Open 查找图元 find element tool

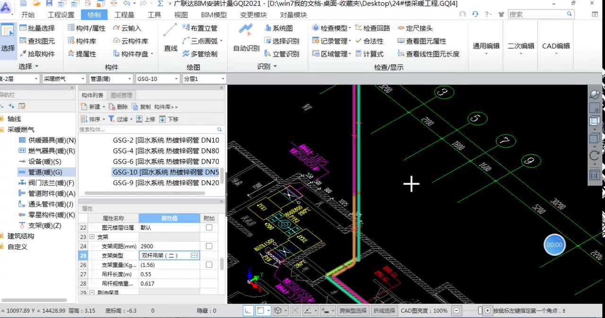pyautogui.click(x=37, y=41)
